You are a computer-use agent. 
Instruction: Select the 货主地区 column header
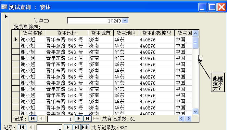pos(126,33)
